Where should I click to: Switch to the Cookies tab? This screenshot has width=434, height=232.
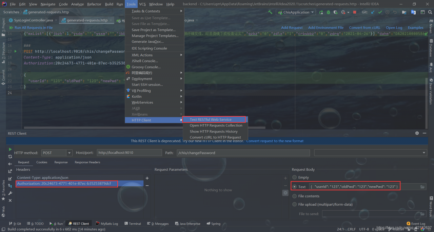tap(42, 162)
